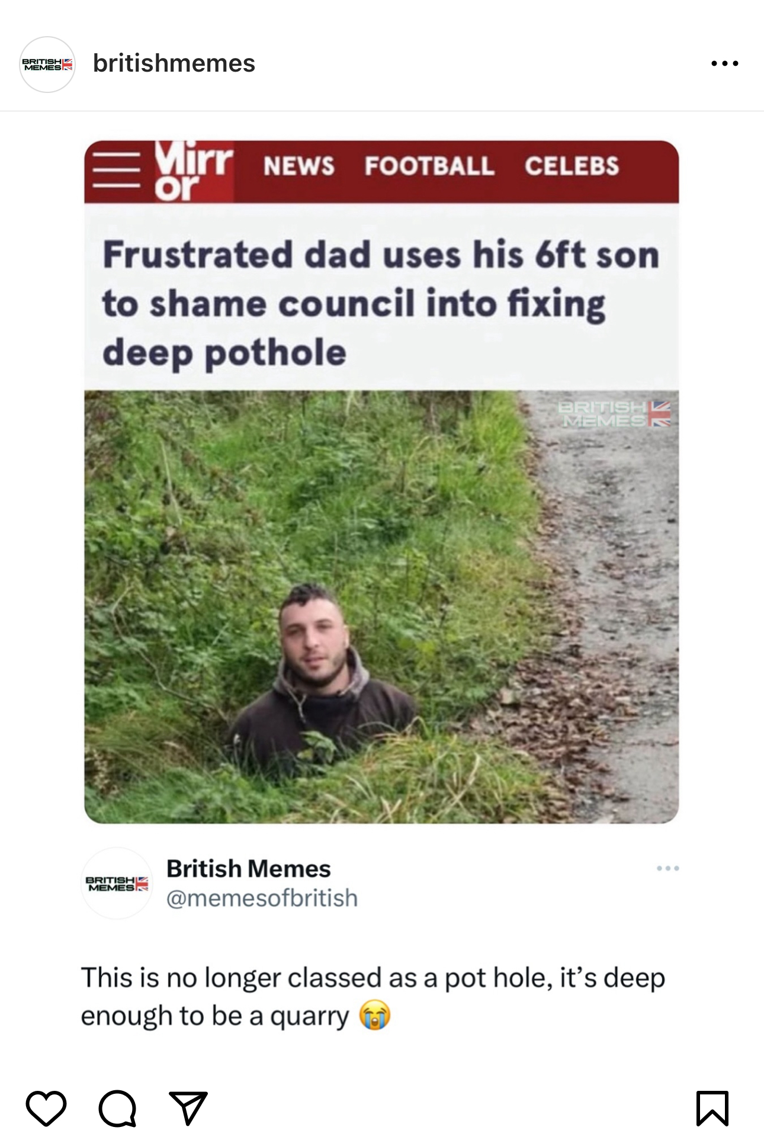Open the frustrated dad pothole headline

pyautogui.click(x=381, y=304)
